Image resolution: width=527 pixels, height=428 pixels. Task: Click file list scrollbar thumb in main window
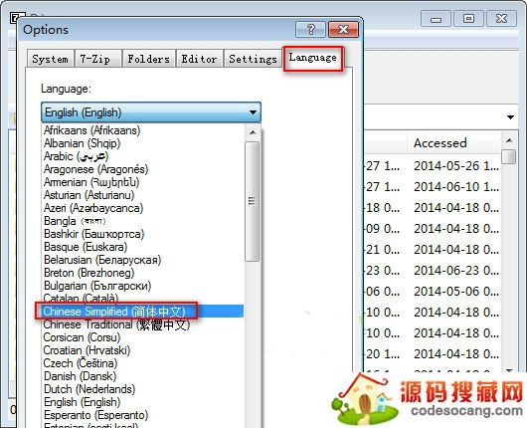(x=509, y=157)
